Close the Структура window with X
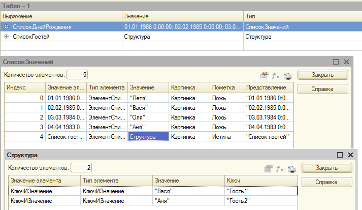 [350, 155]
